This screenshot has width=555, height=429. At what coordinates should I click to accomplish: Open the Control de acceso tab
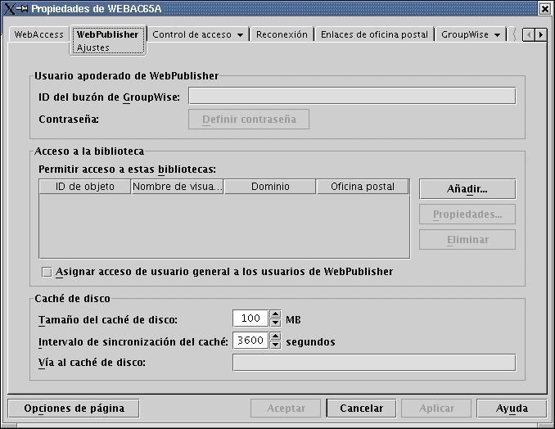[x=192, y=34]
